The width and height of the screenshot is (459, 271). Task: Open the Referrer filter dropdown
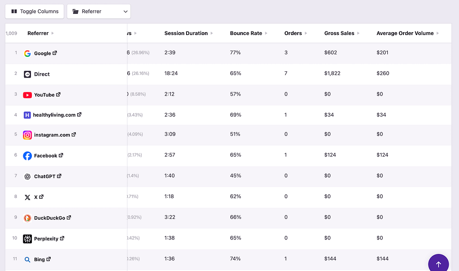[x=98, y=11]
